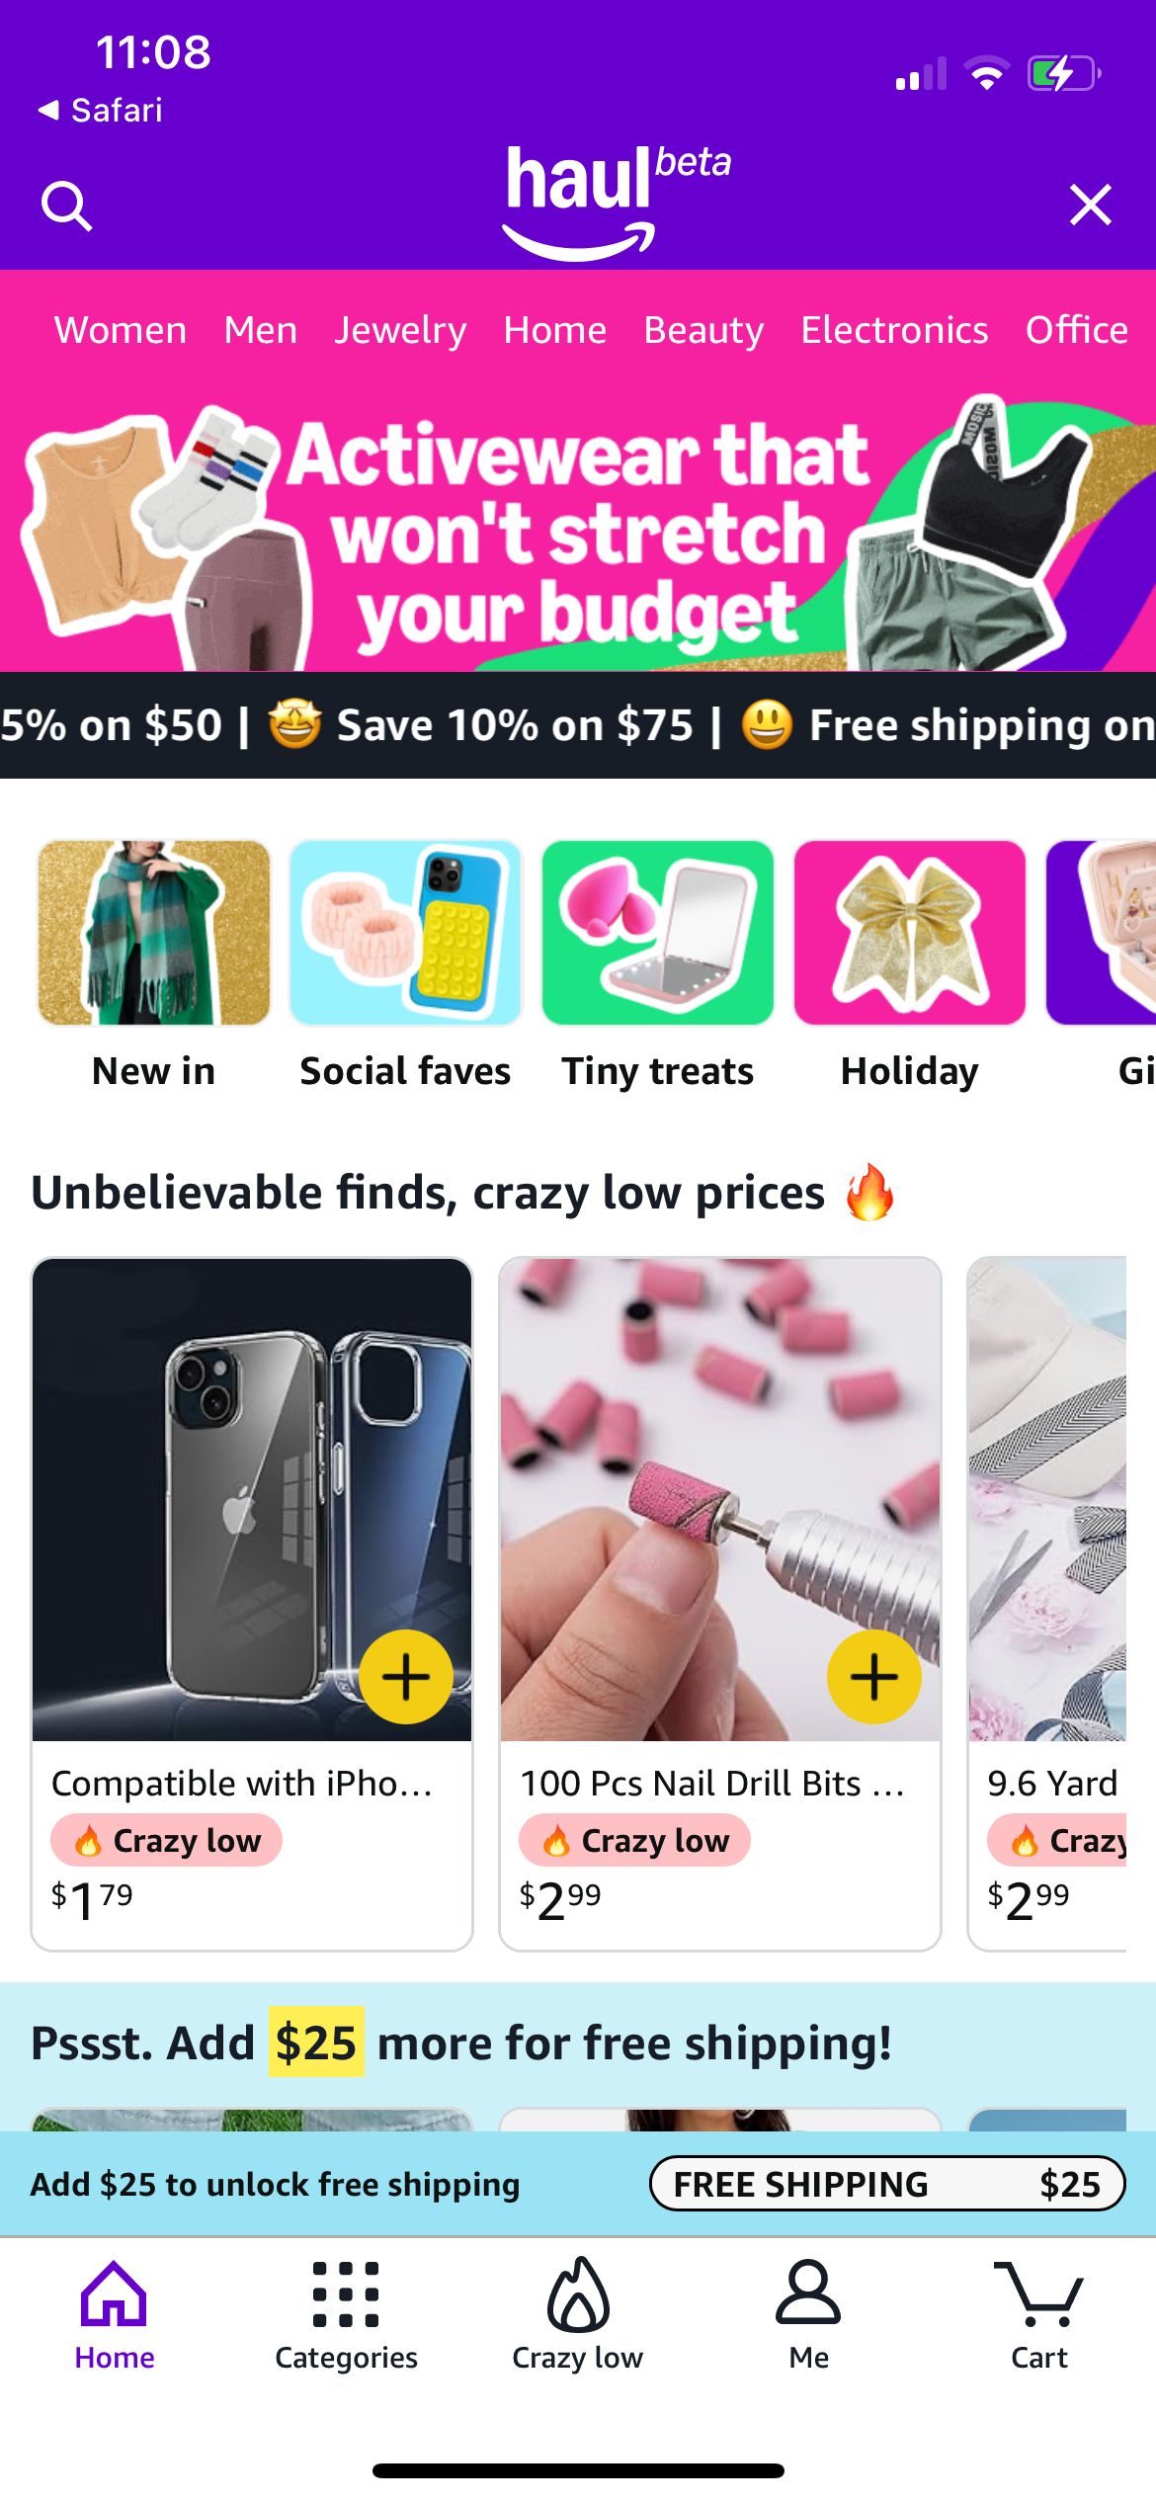Viewport: 1156px width, 2502px height.
Task: Open the Social faves collection
Action: point(405,932)
